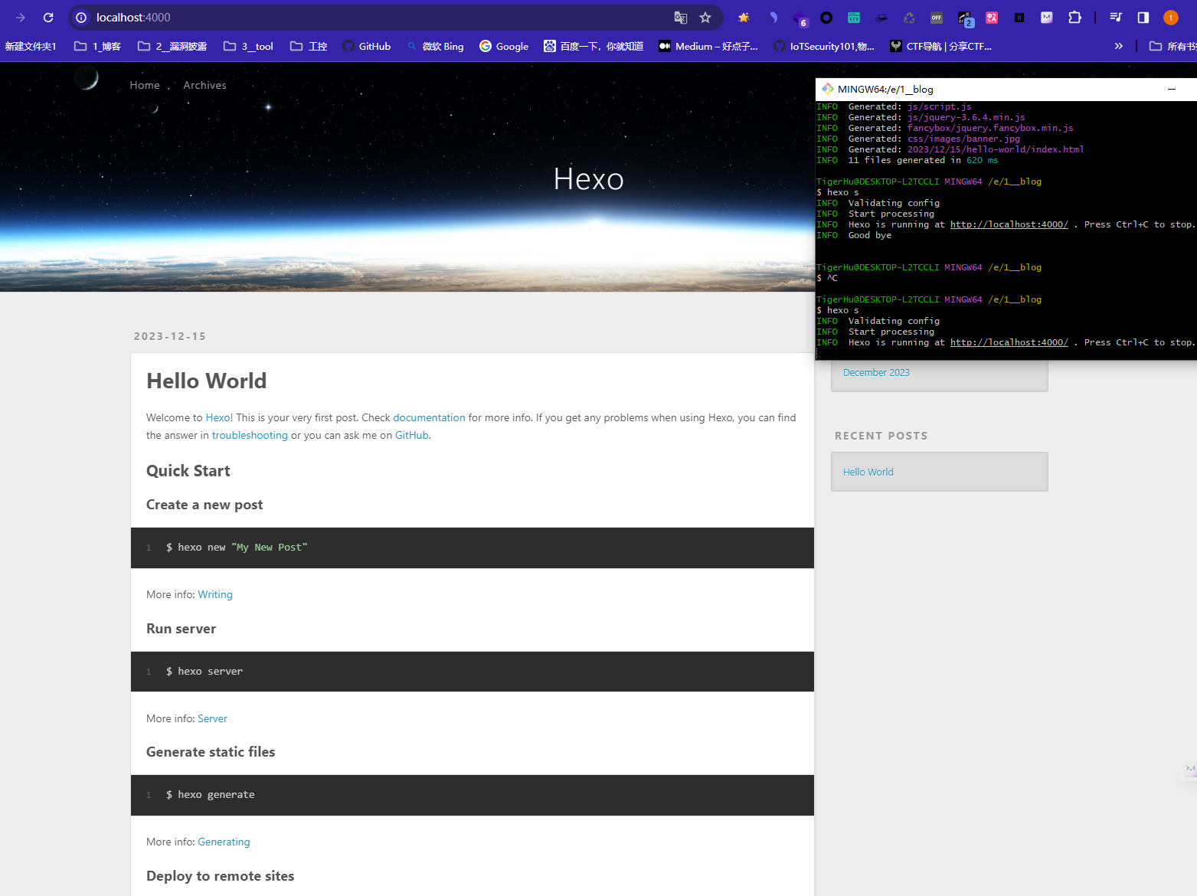Viewport: 1197px width, 896px height.
Task: Open the Generating more info link
Action: [224, 842]
